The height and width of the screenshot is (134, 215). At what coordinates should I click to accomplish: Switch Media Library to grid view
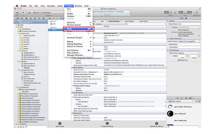click(196, 101)
